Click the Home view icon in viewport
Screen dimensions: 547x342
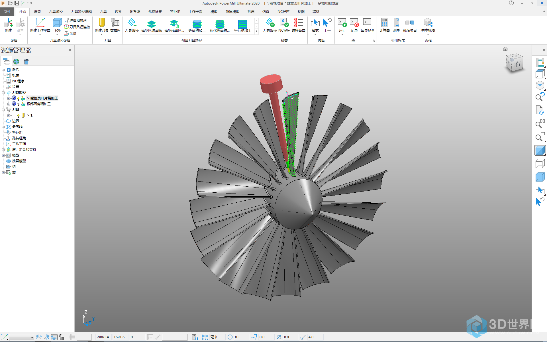click(505, 49)
